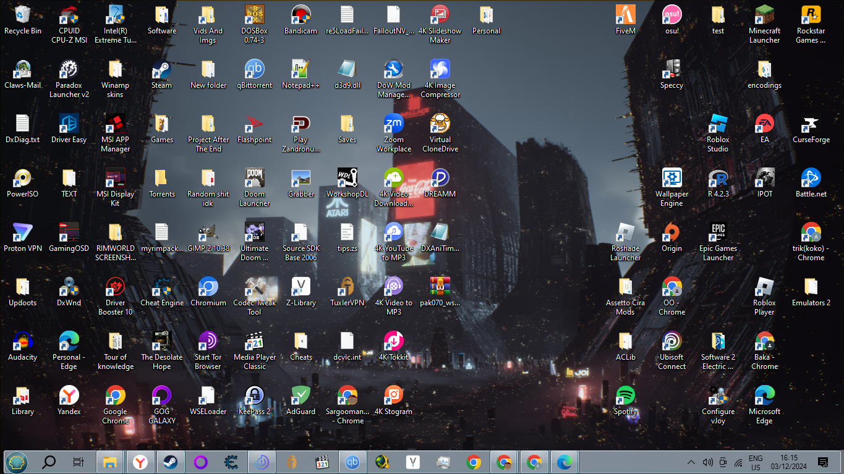844x474 pixels.
Task: Launch Battle.net desktop shortcut
Action: (x=811, y=184)
